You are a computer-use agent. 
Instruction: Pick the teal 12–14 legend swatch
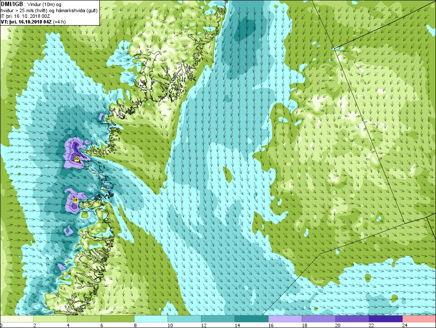tap(218, 319)
